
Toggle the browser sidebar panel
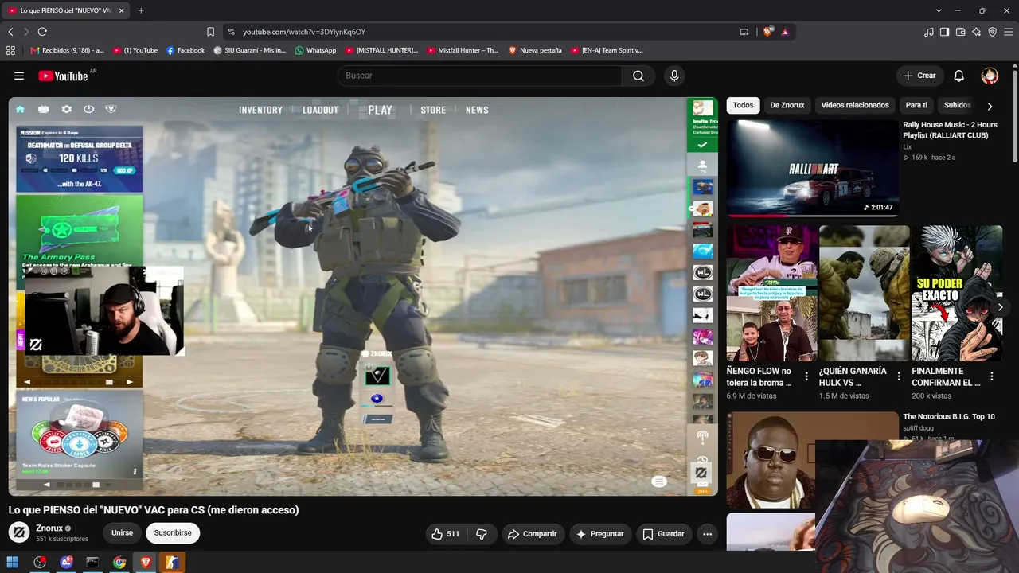pyautogui.click(x=944, y=32)
